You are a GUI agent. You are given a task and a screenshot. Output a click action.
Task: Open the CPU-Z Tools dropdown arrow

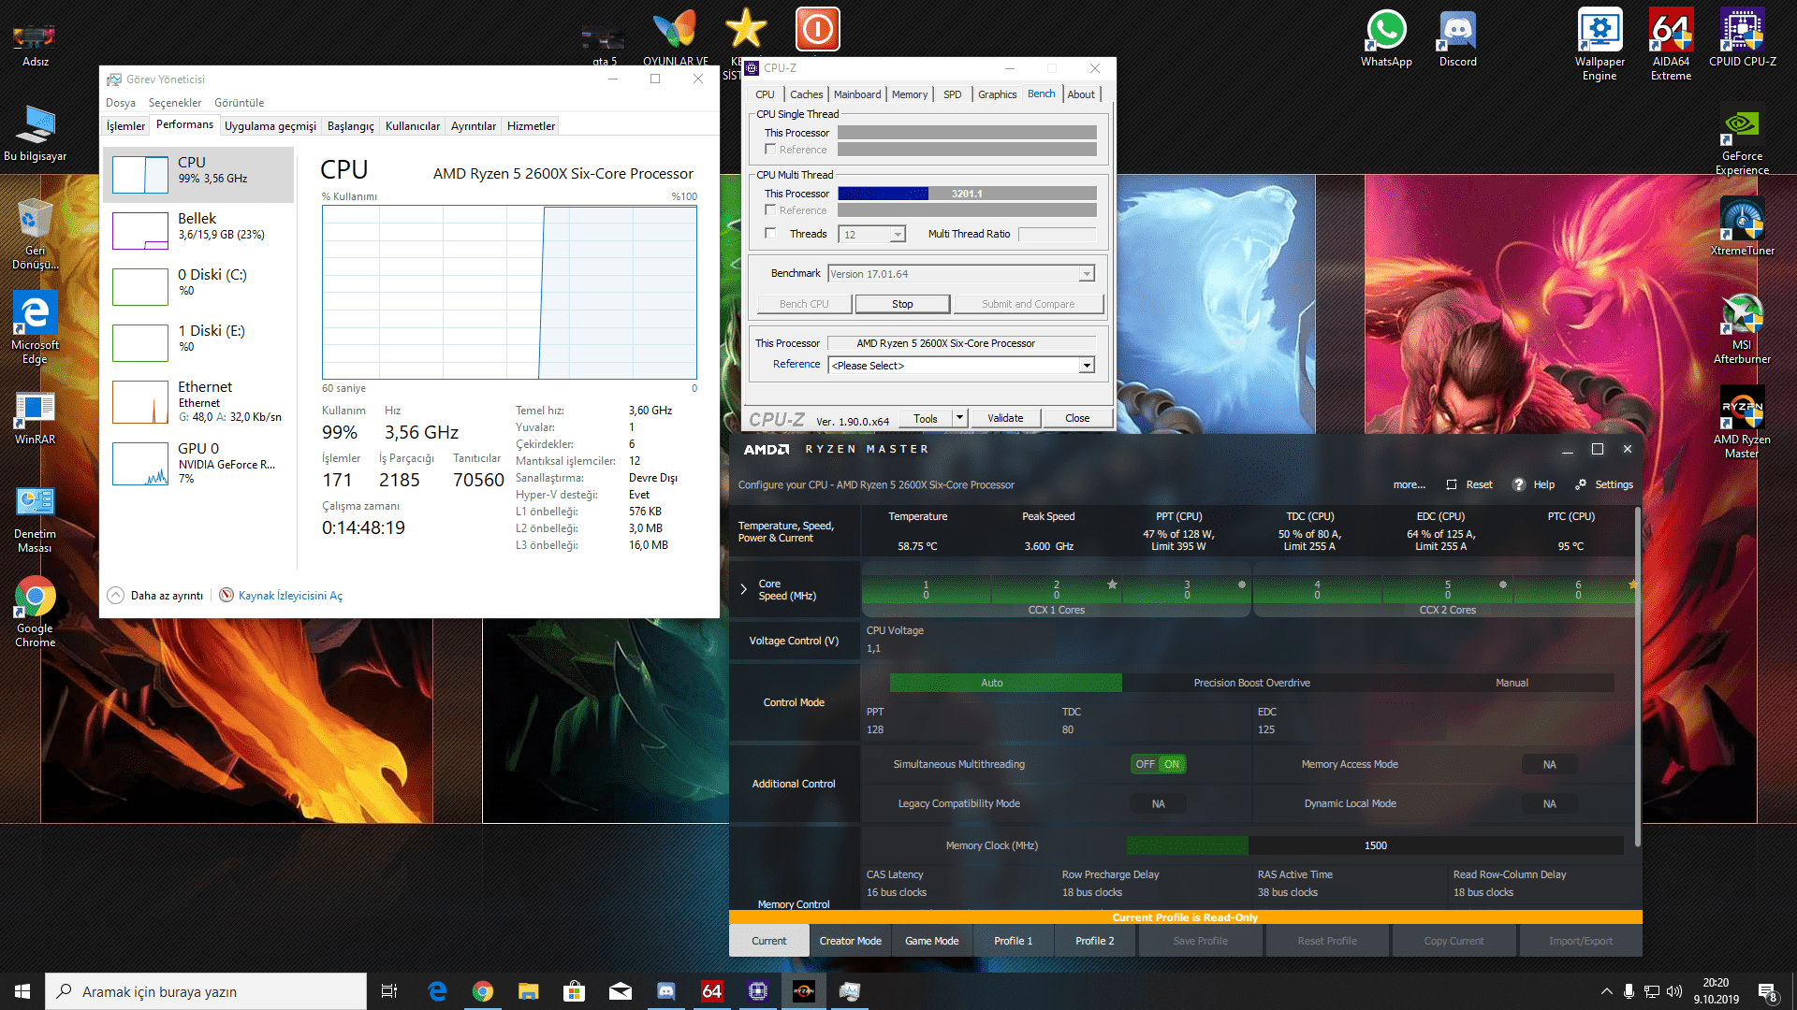(959, 418)
